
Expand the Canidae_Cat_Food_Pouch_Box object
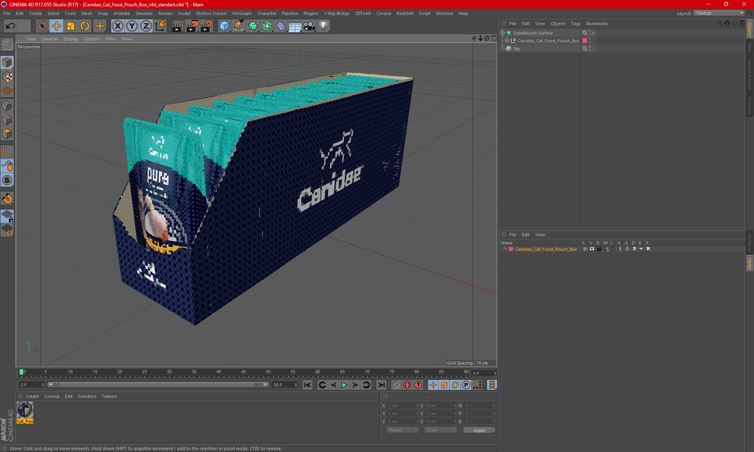[x=507, y=41]
